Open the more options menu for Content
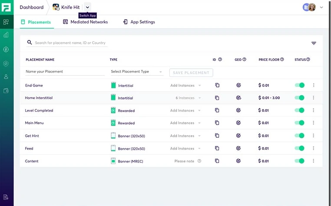Image resolution: width=331 pixels, height=206 pixels. 314,161
